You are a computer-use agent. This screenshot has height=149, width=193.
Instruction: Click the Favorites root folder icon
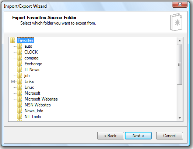point(13,40)
